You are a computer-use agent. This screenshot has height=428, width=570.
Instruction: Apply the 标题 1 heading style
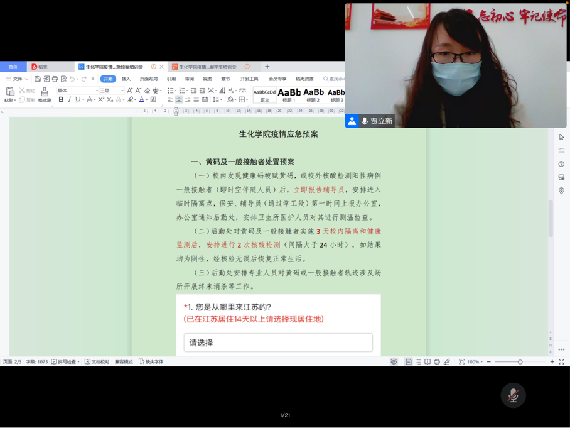click(x=289, y=94)
